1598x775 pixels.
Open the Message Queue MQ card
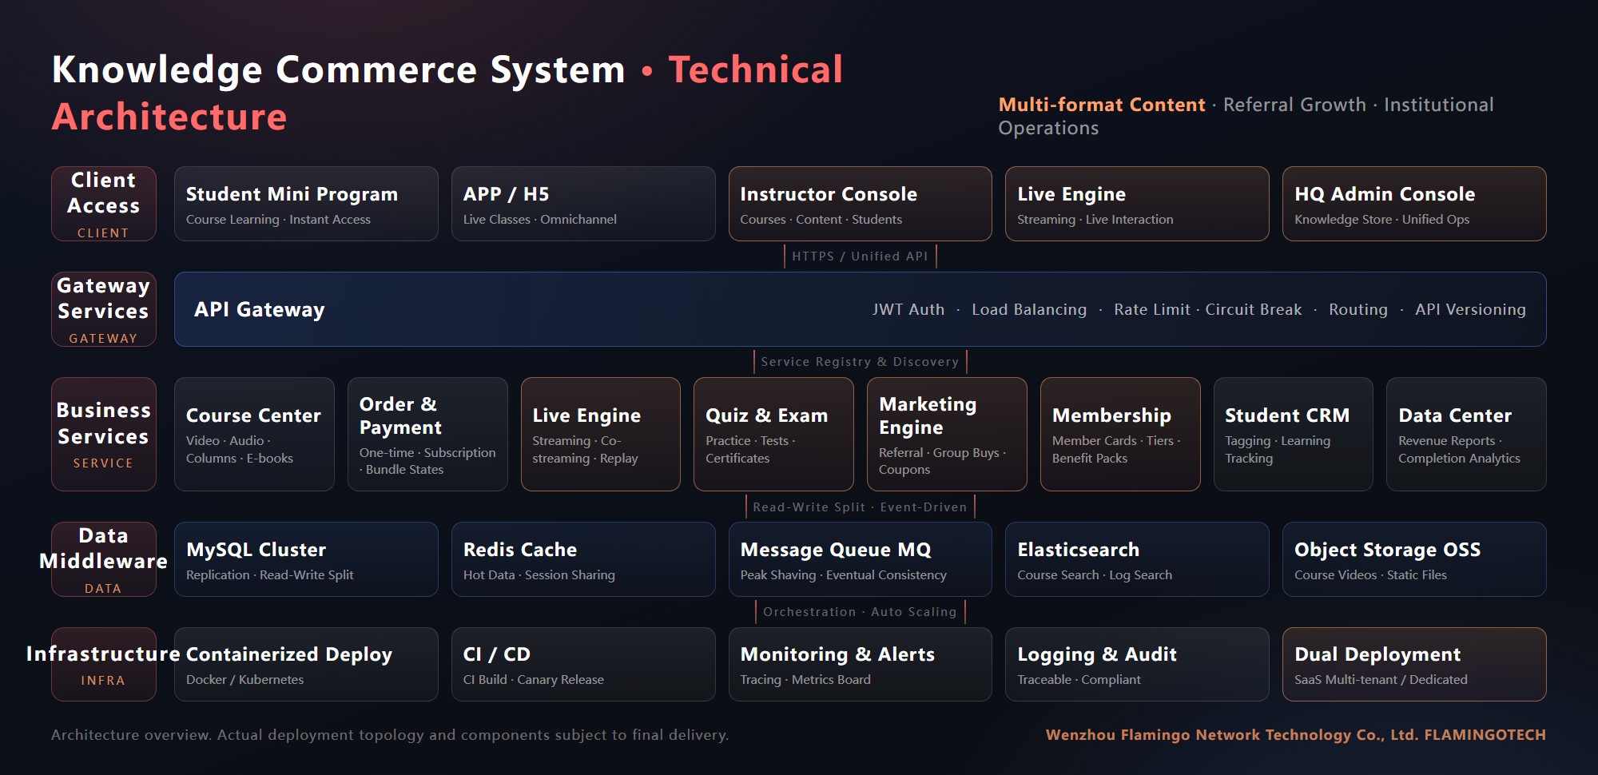coord(861,559)
